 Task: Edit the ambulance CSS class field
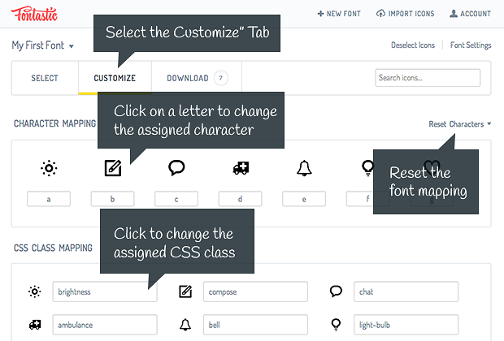pos(104,325)
